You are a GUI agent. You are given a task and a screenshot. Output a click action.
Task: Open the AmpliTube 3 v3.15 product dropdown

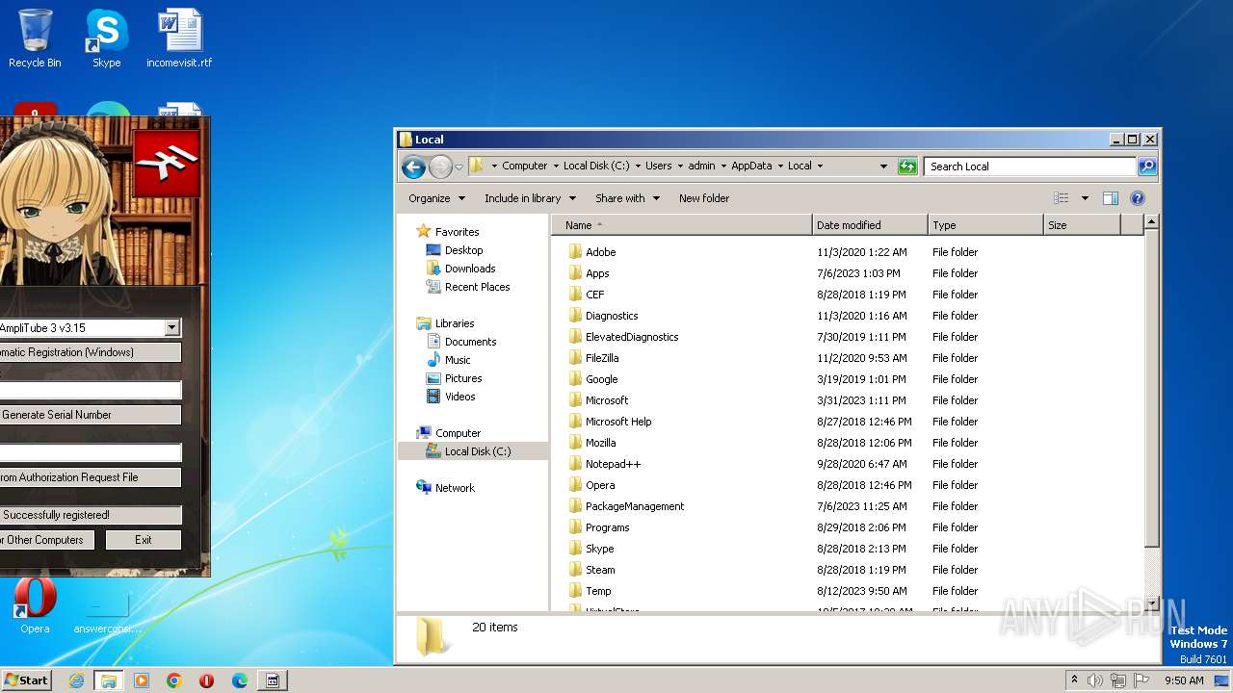tap(171, 328)
